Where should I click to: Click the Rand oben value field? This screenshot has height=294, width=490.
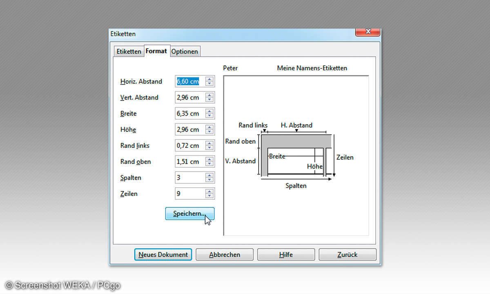[x=189, y=161]
